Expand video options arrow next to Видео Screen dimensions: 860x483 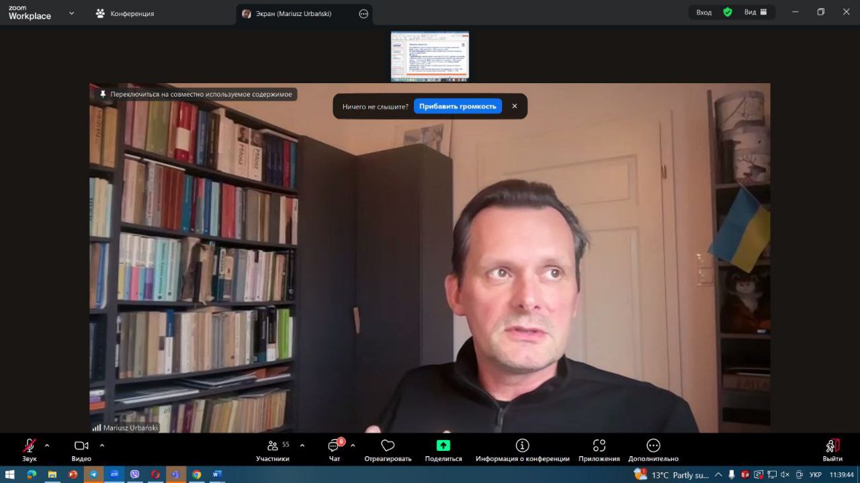(102, 445)
